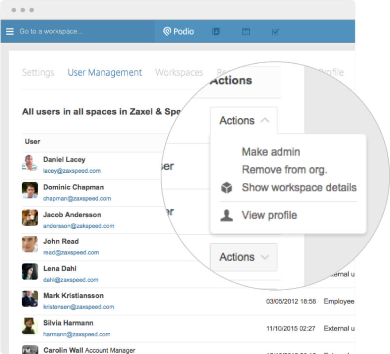Open Mark Kristiansson's avatar
390x354 pixels.
(30, 299)
